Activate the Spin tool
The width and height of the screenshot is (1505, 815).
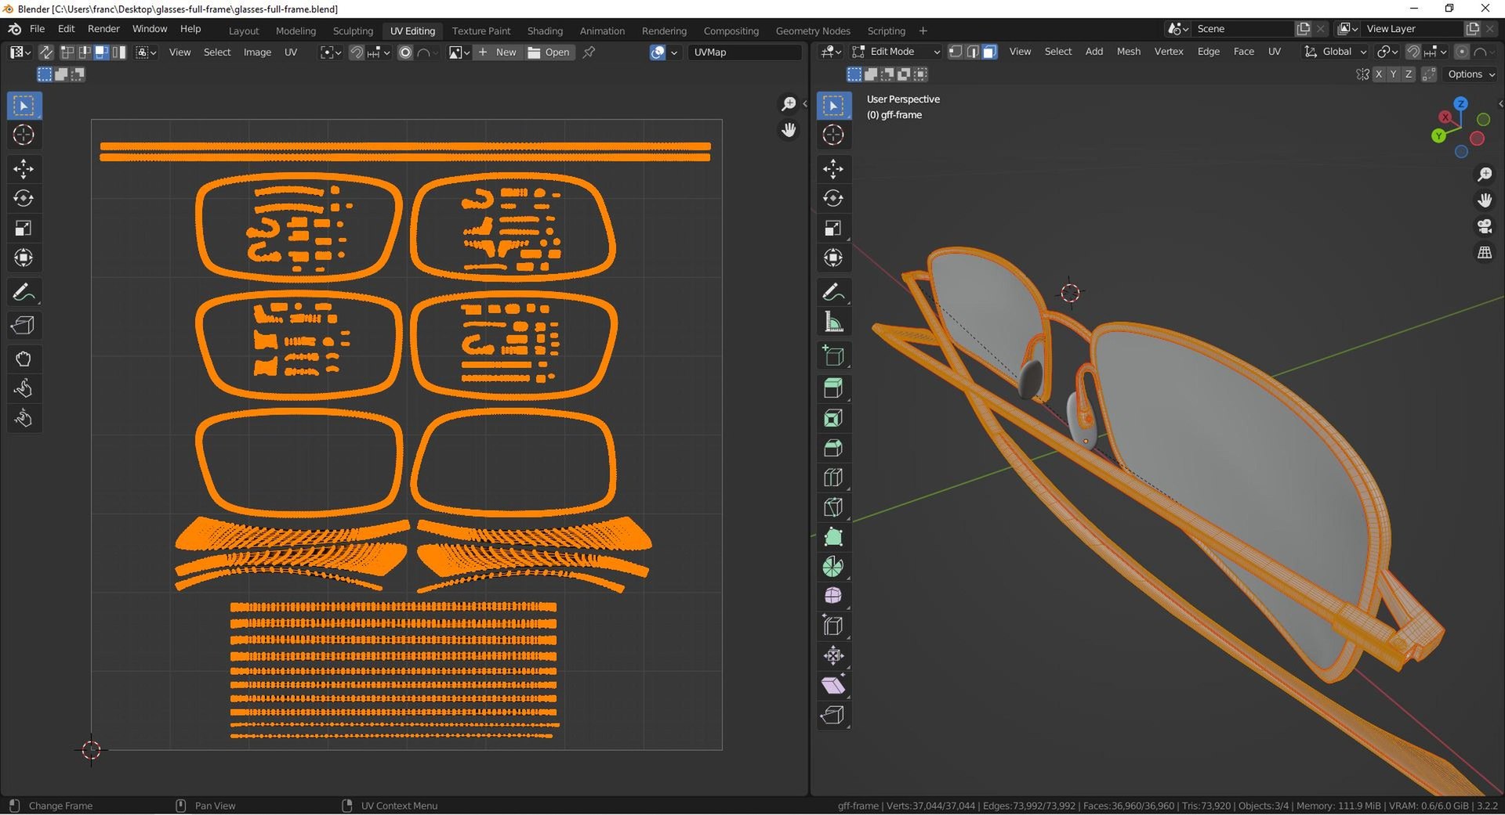point(833,567)
